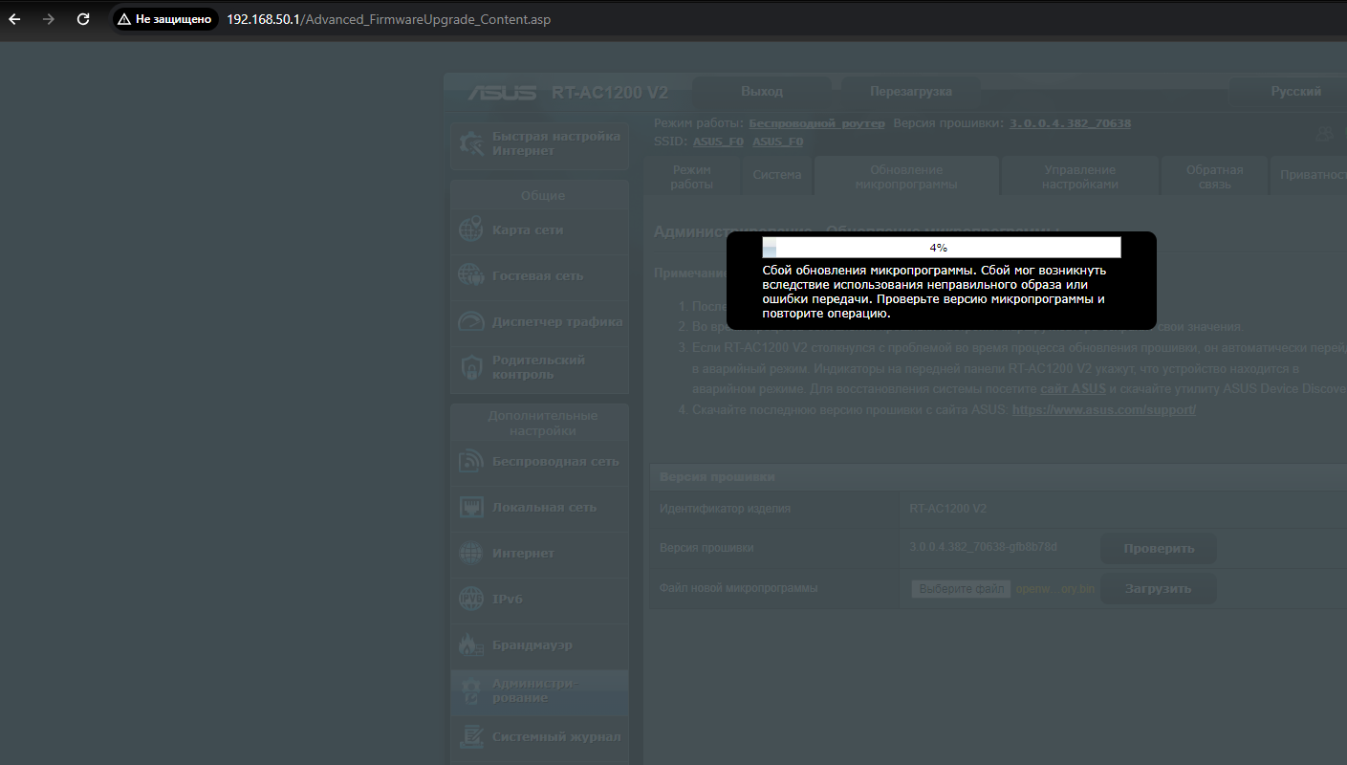Click the Идентификатор изделия label
Viewport: 1347px width, 765px height.
point(725,509)
